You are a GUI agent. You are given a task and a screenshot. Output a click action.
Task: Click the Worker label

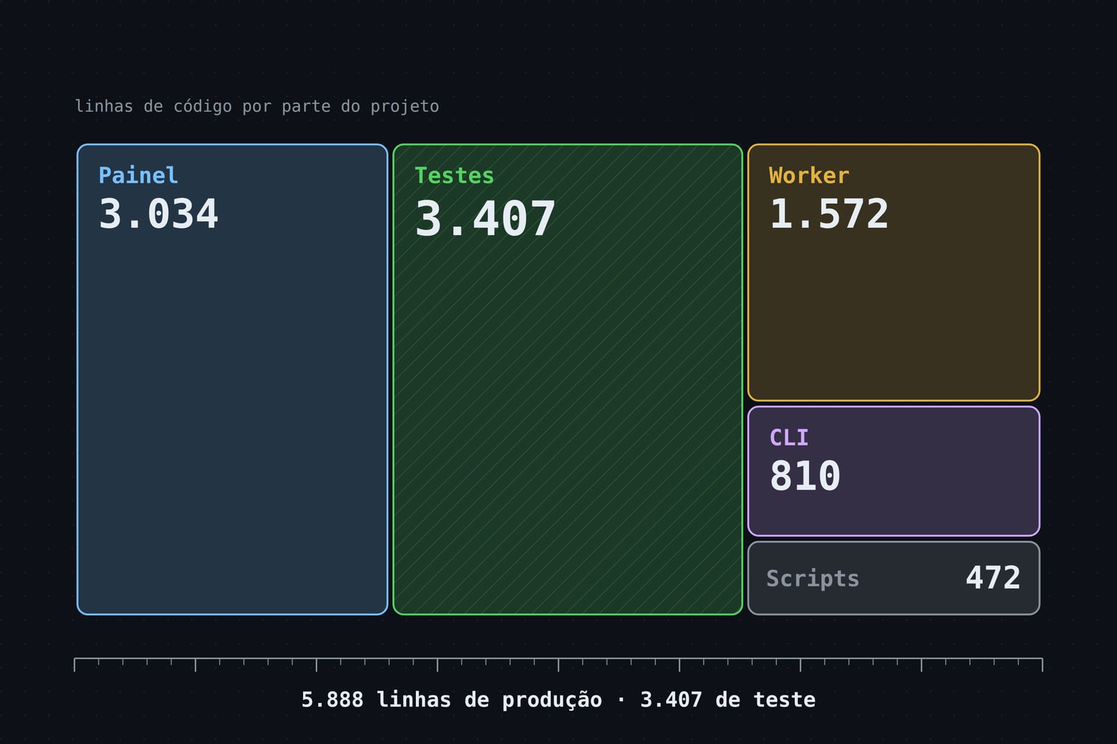(809, 175)
